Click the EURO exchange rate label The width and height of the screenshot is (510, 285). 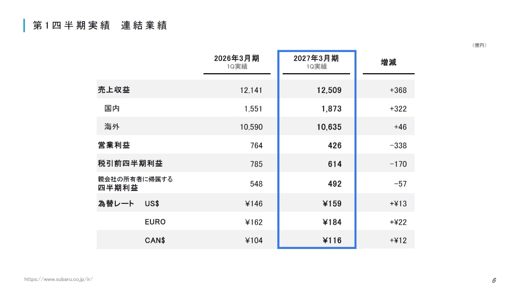pyautogui.click(x=155, y=222)
